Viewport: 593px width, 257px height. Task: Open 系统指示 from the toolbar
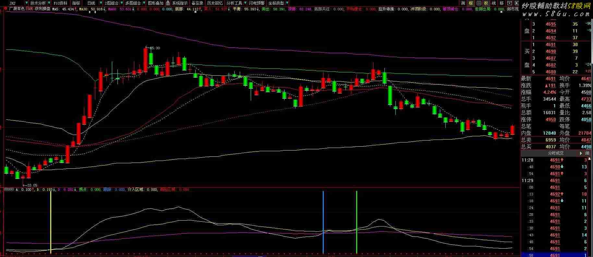coord(180,3)
